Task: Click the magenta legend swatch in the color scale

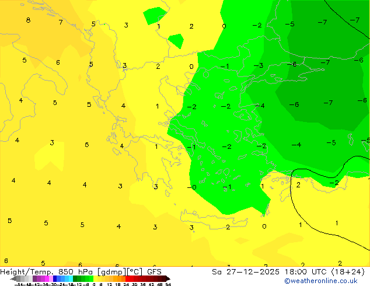Action: tap(47, 278)
